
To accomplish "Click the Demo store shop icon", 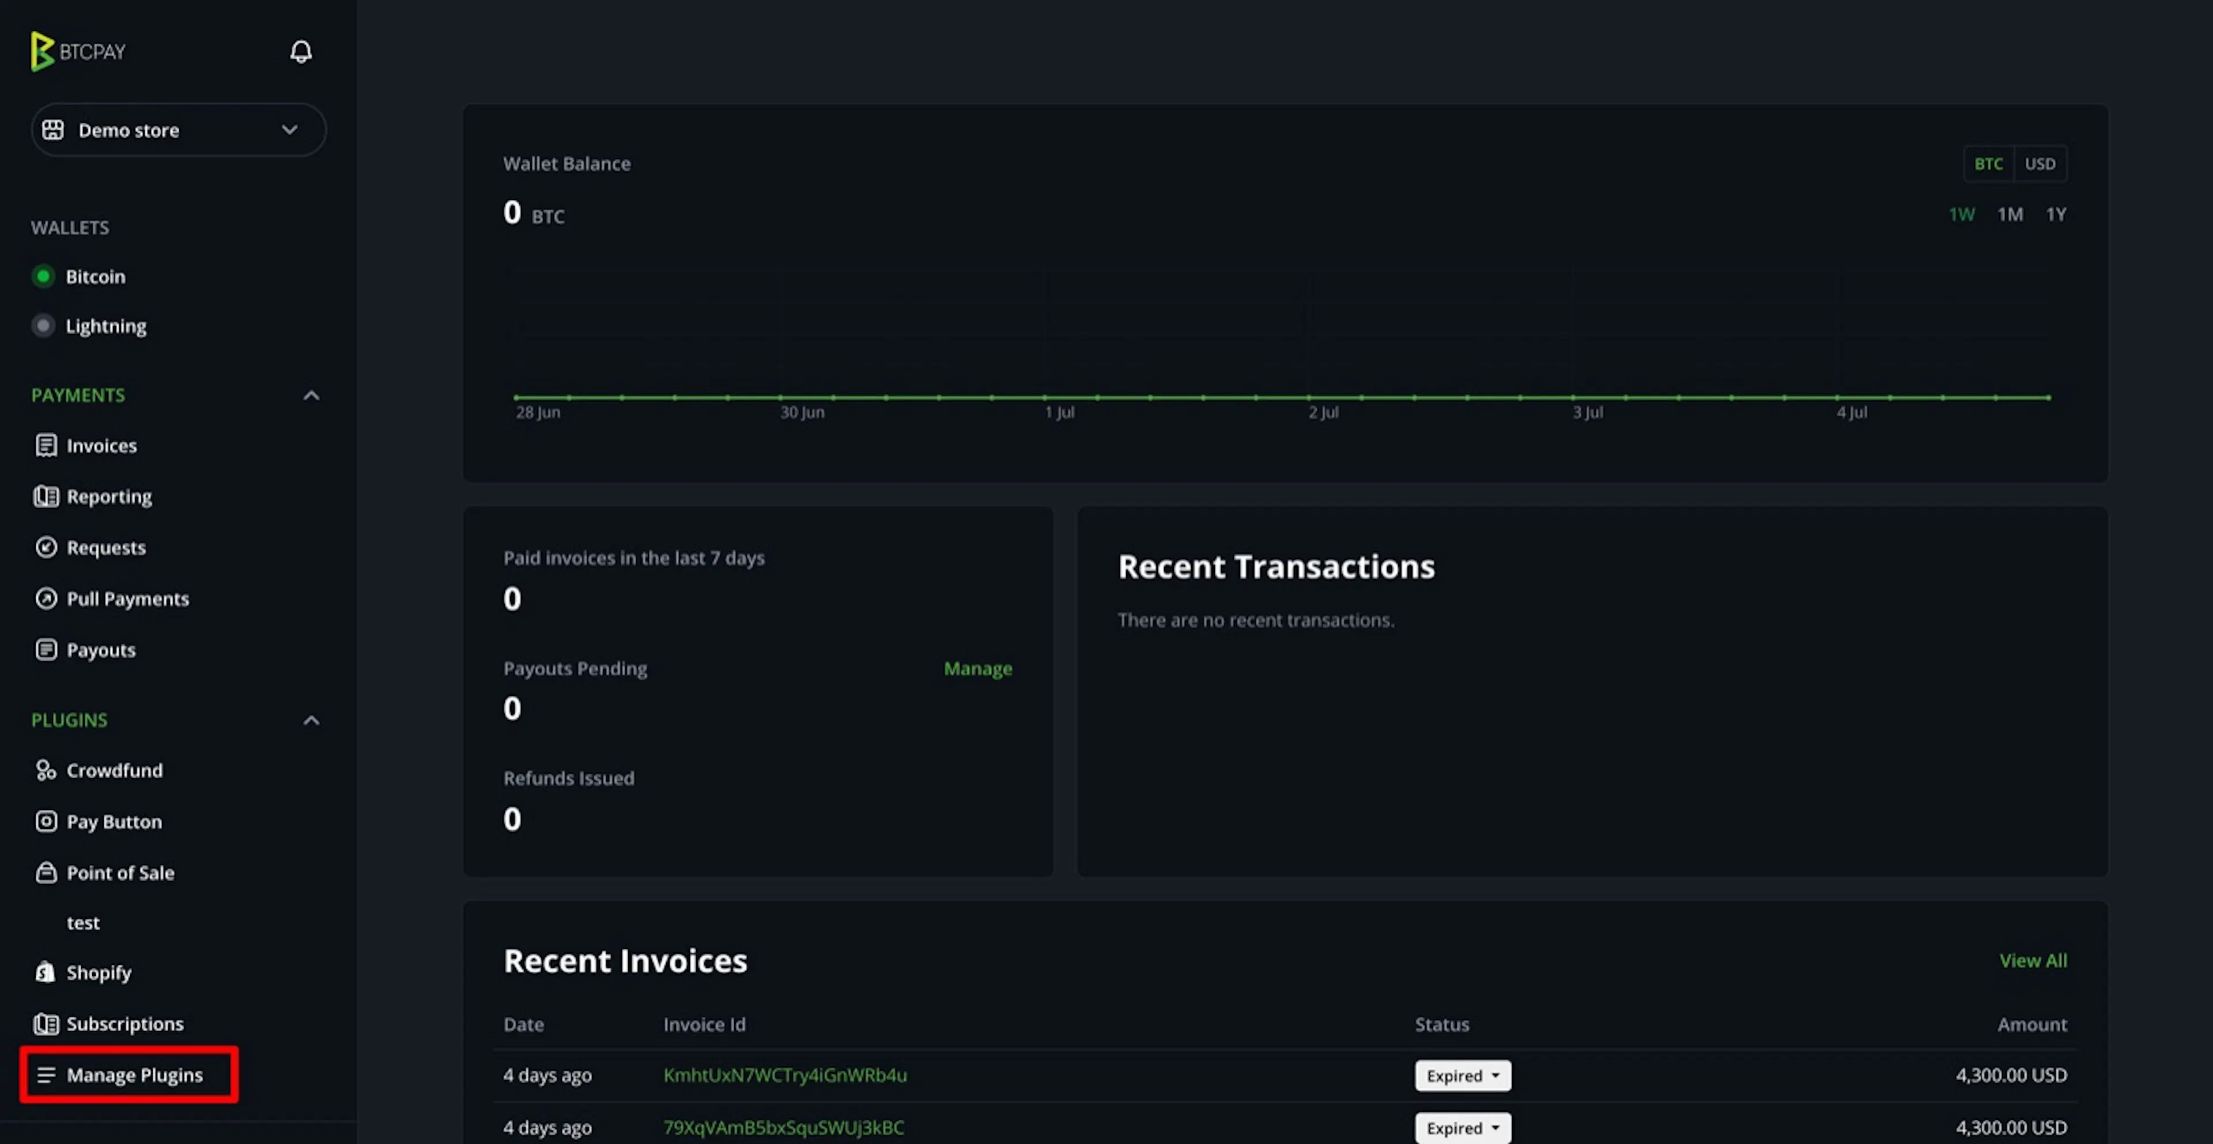I will pyautogui.click(x=53, y=130).
